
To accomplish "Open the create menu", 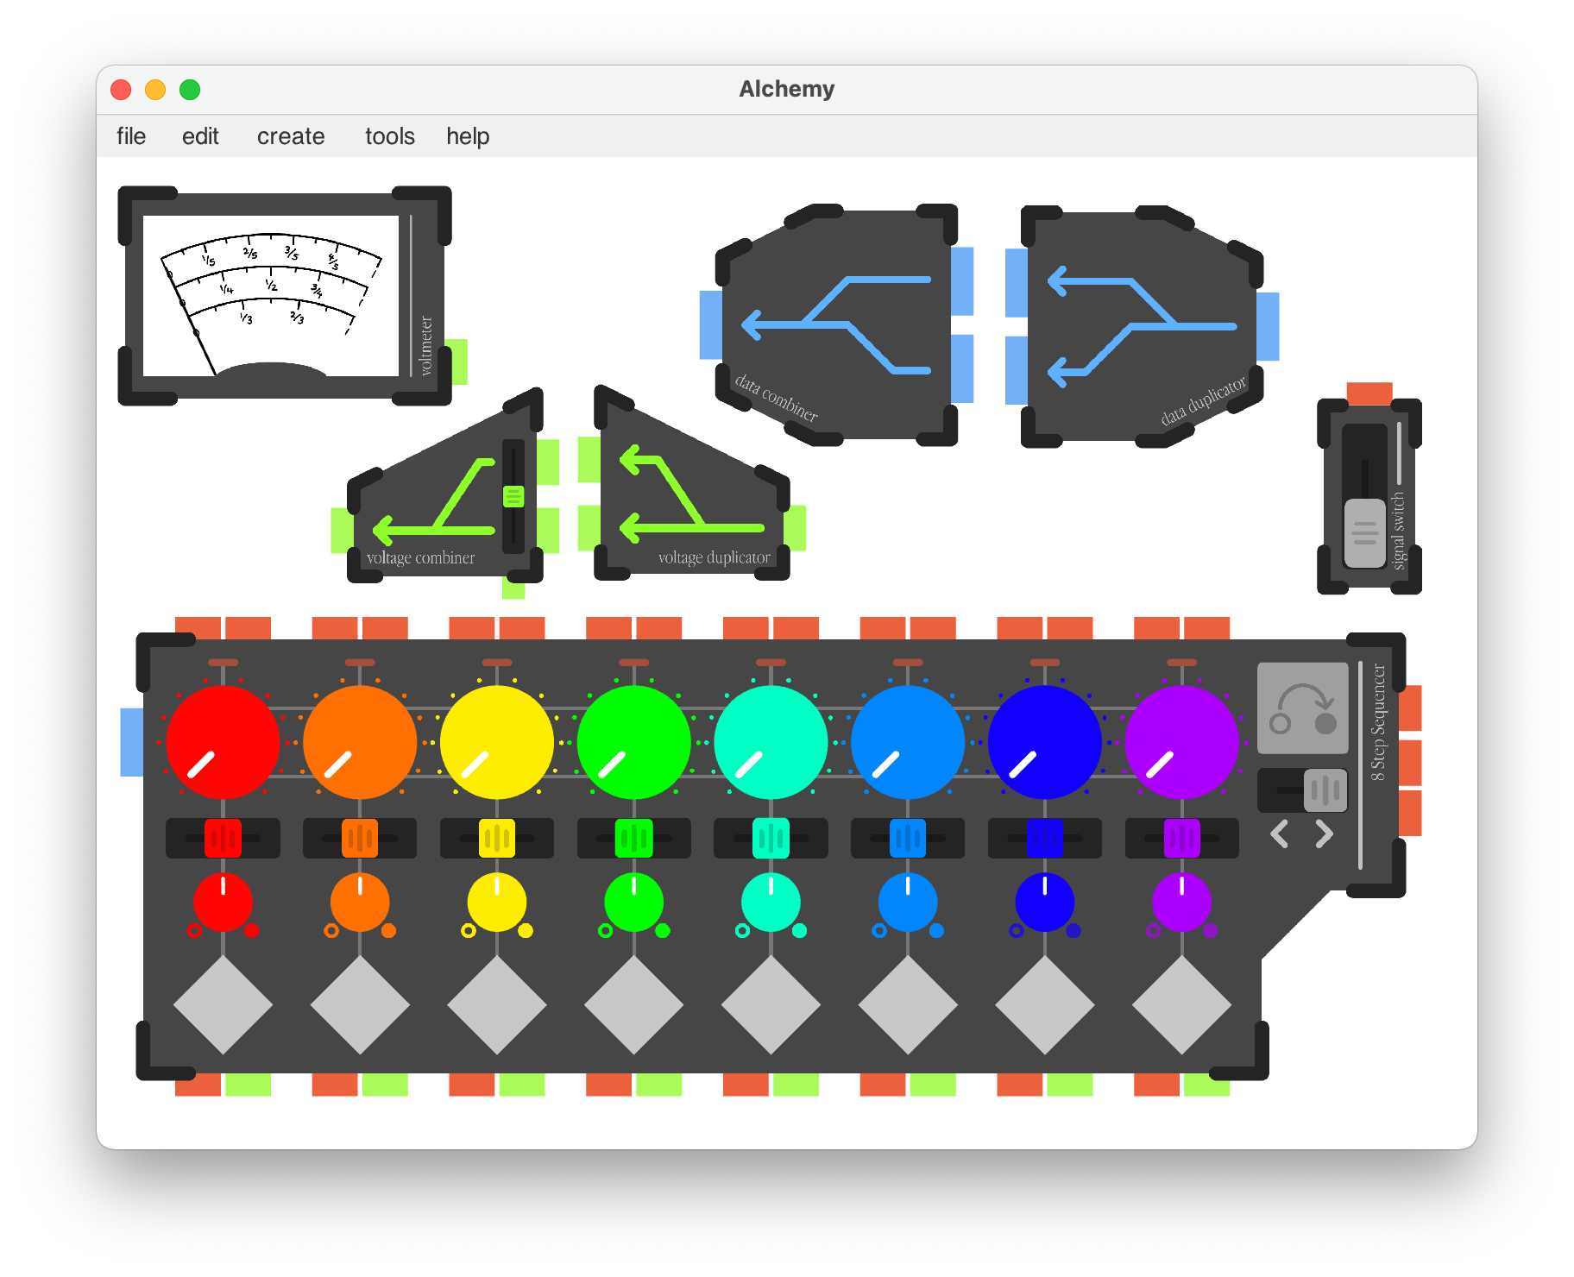I will pos(291,136).
